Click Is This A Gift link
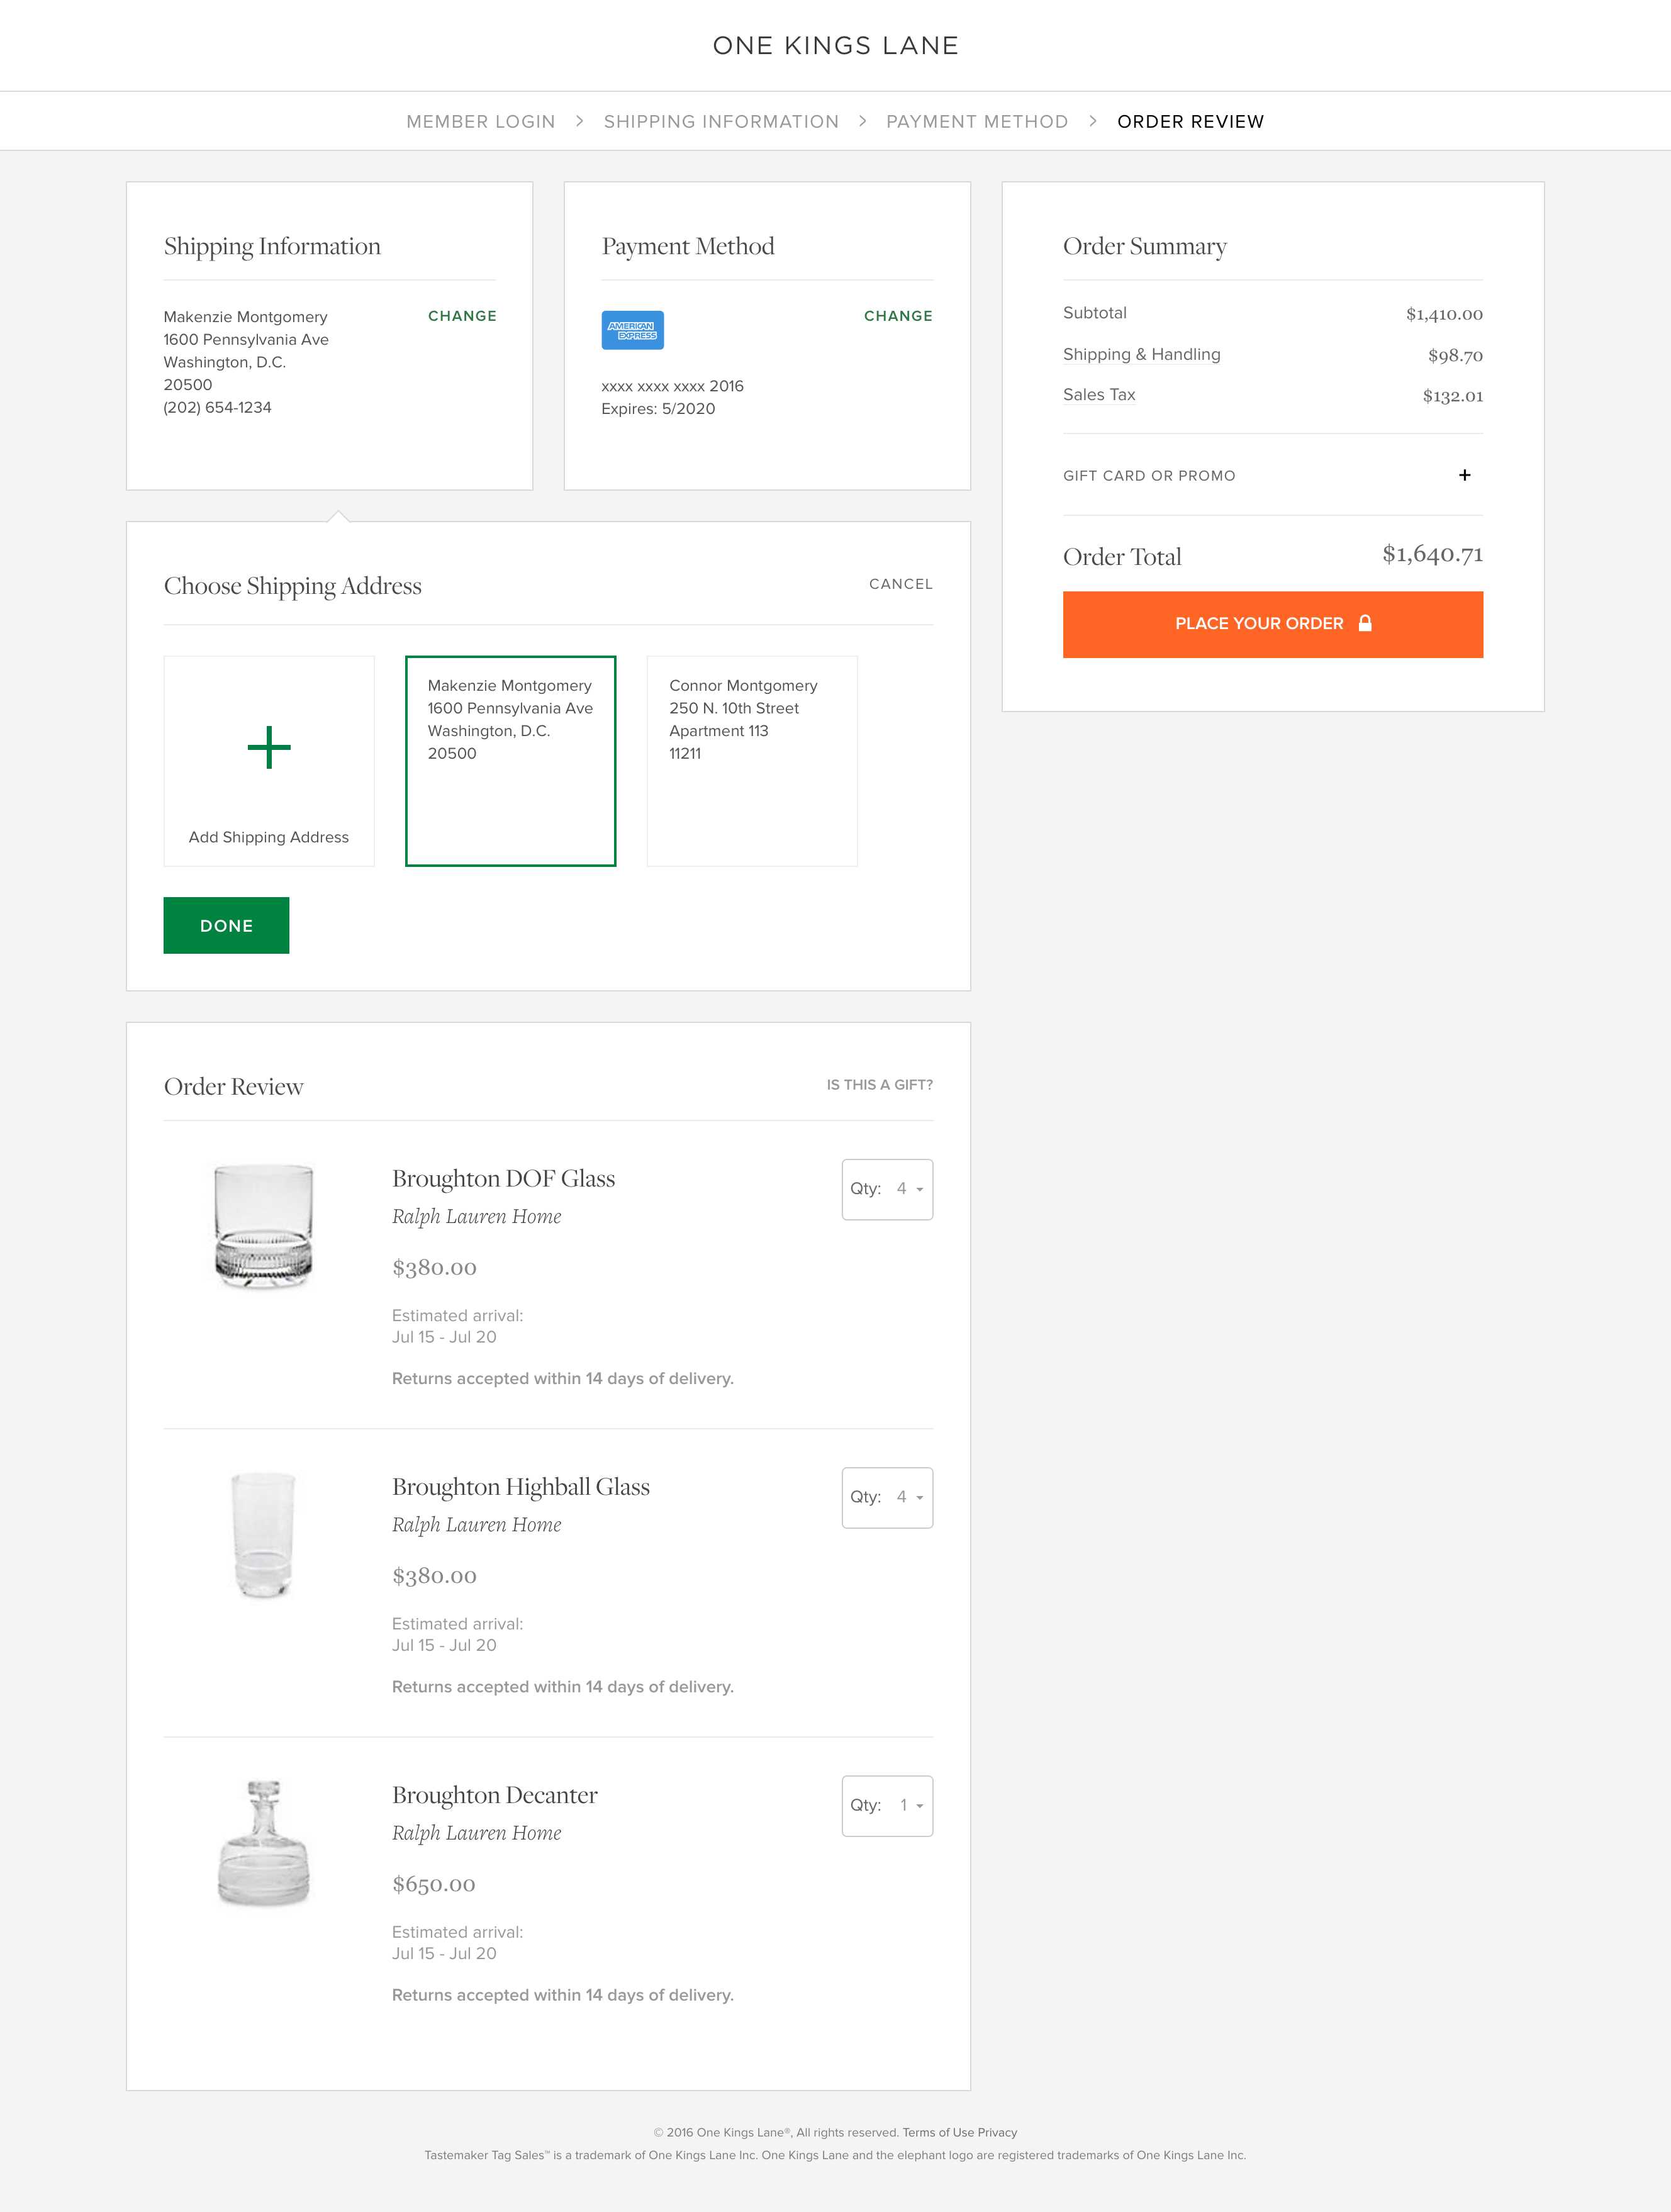The height and width of the screenshot is (2212, 1671). (879, 1085)
